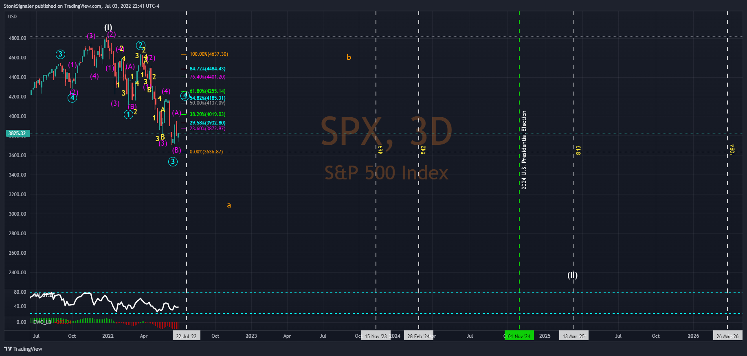
Task: Select the 0.00%(3636.87) Fibonacci label
Action: [207, 152]
